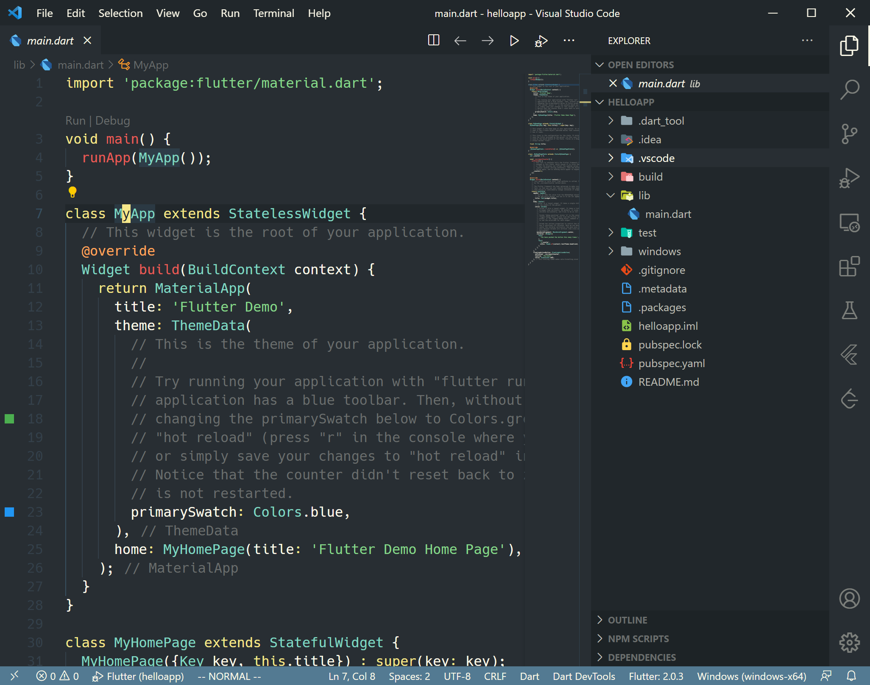
Task: Open pubspec.yaml in the explorer
Action: click(671, 363)
